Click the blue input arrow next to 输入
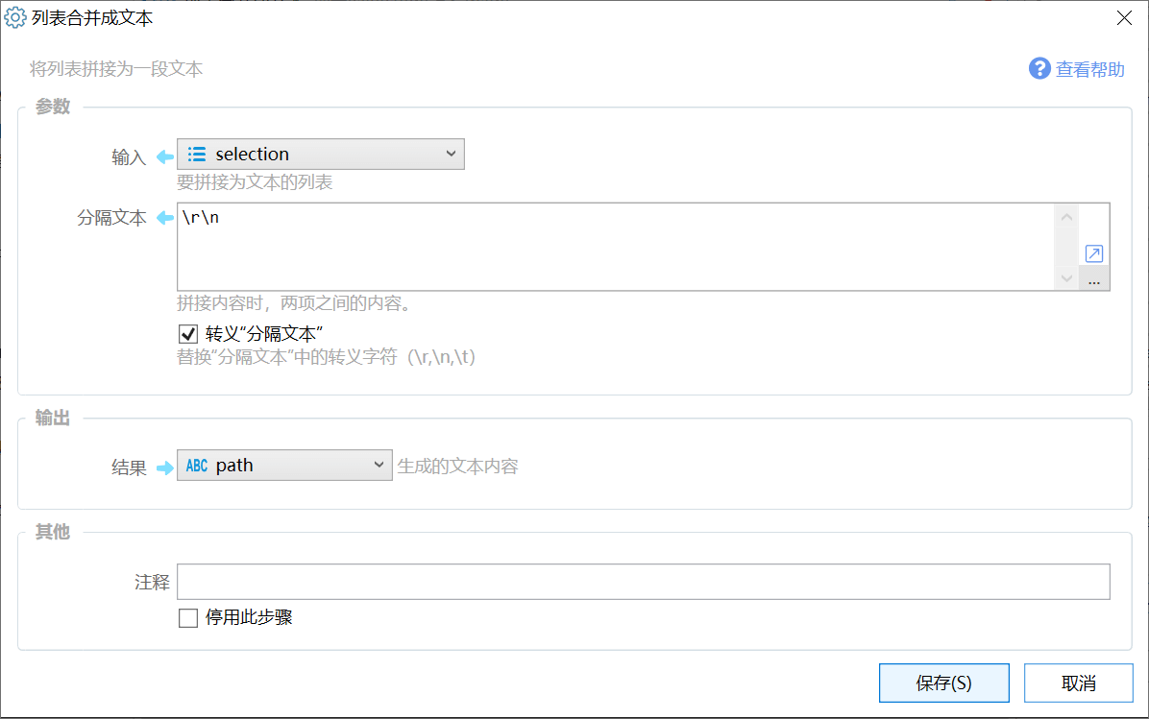The height and width of the screenshot is (719, 1149). coord(163,156)
